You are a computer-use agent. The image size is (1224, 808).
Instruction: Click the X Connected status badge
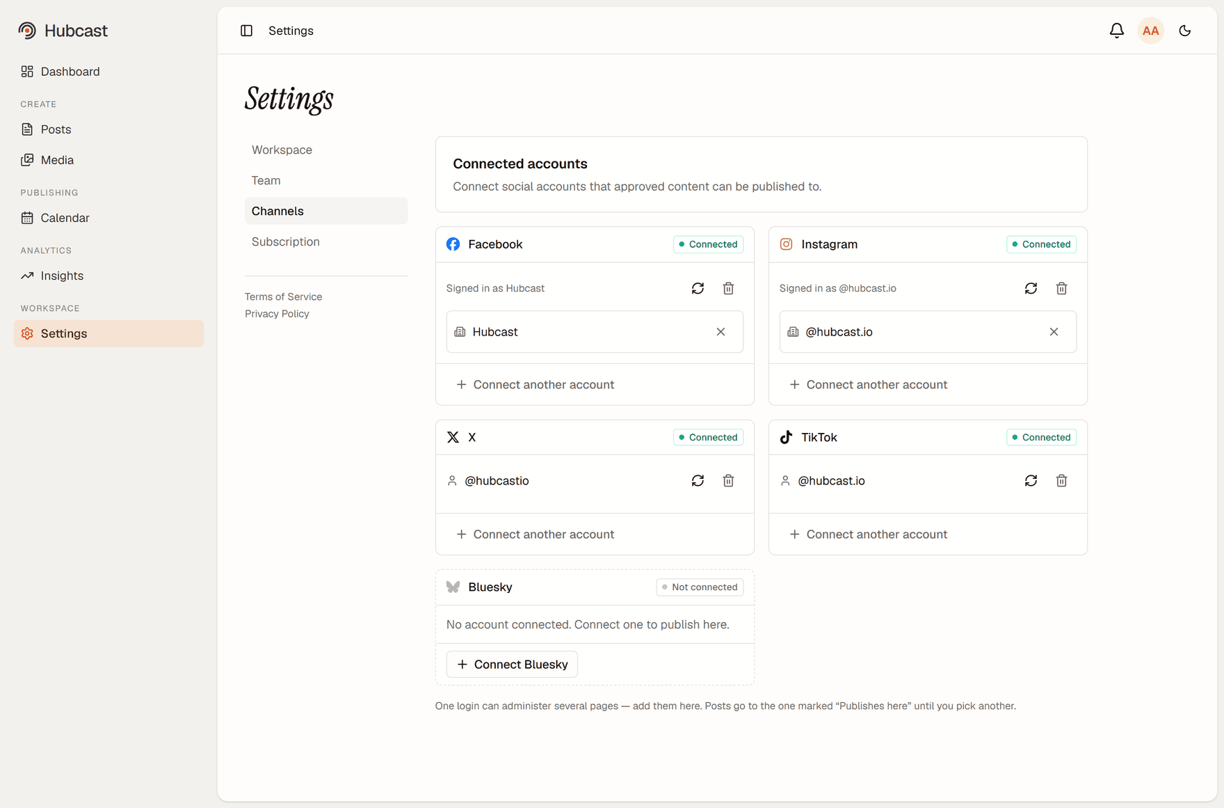708,437
